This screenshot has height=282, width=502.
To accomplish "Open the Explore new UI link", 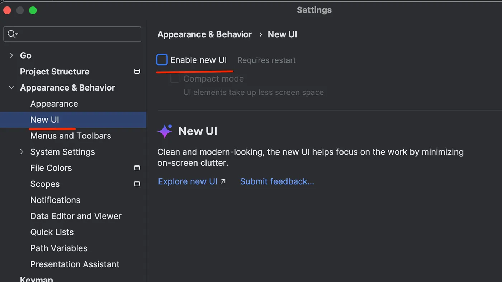I will [188, 181].
